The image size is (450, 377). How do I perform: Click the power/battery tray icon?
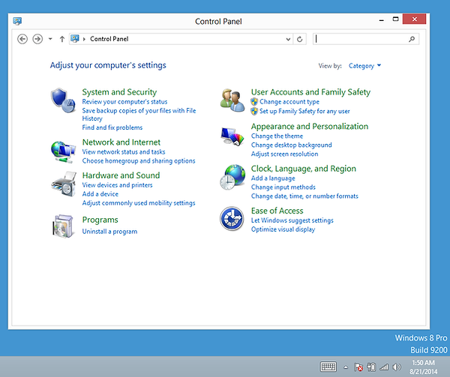pos(371,367)
